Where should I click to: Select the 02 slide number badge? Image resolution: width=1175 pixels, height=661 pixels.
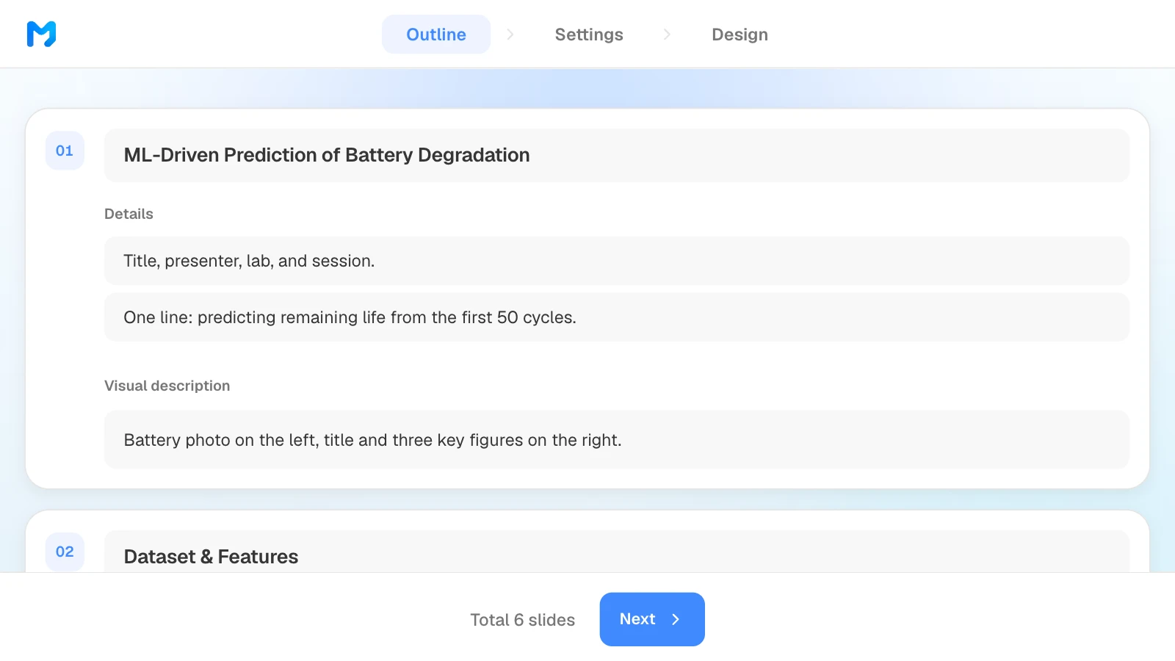65,552
